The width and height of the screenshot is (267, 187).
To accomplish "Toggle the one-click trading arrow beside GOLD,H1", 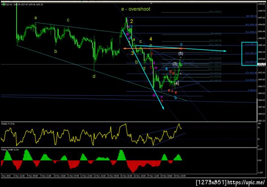I will point(2,4).
